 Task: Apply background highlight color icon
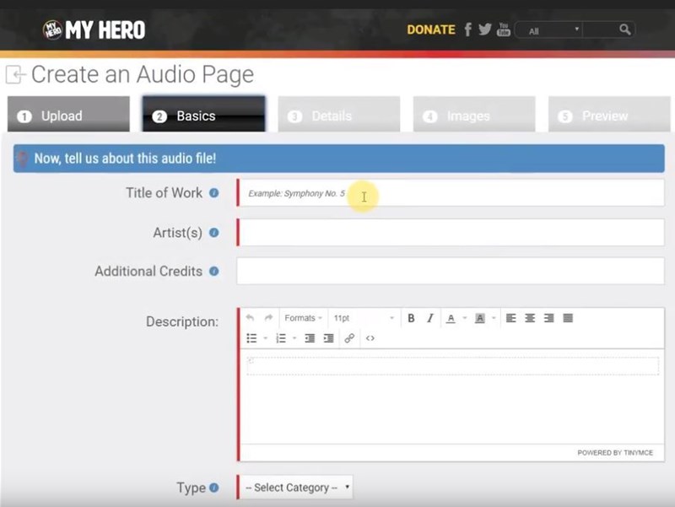(x=479, y=319)
